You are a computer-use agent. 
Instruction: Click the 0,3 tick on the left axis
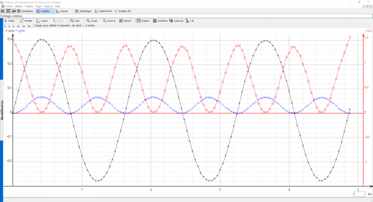10,39
